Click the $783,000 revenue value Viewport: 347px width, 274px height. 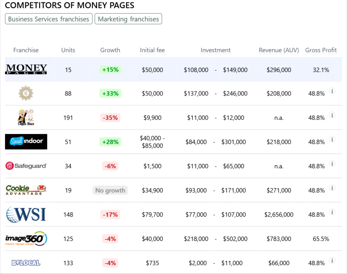tap(279, 239)
